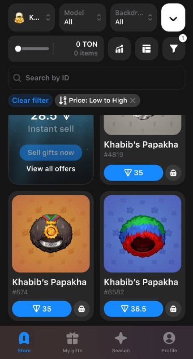This screenshot has width=193, height=359.
Task: Remove the Price: Low to High filter
Action: pos(133,100)
